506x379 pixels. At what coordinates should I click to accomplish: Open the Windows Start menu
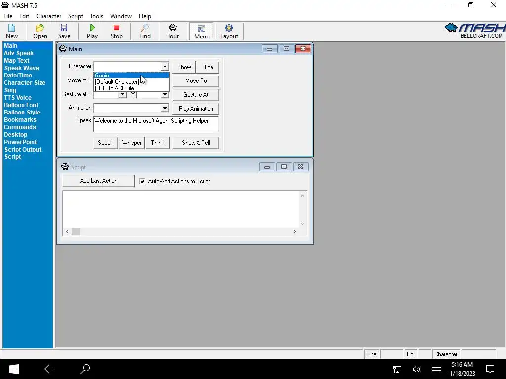13,369
